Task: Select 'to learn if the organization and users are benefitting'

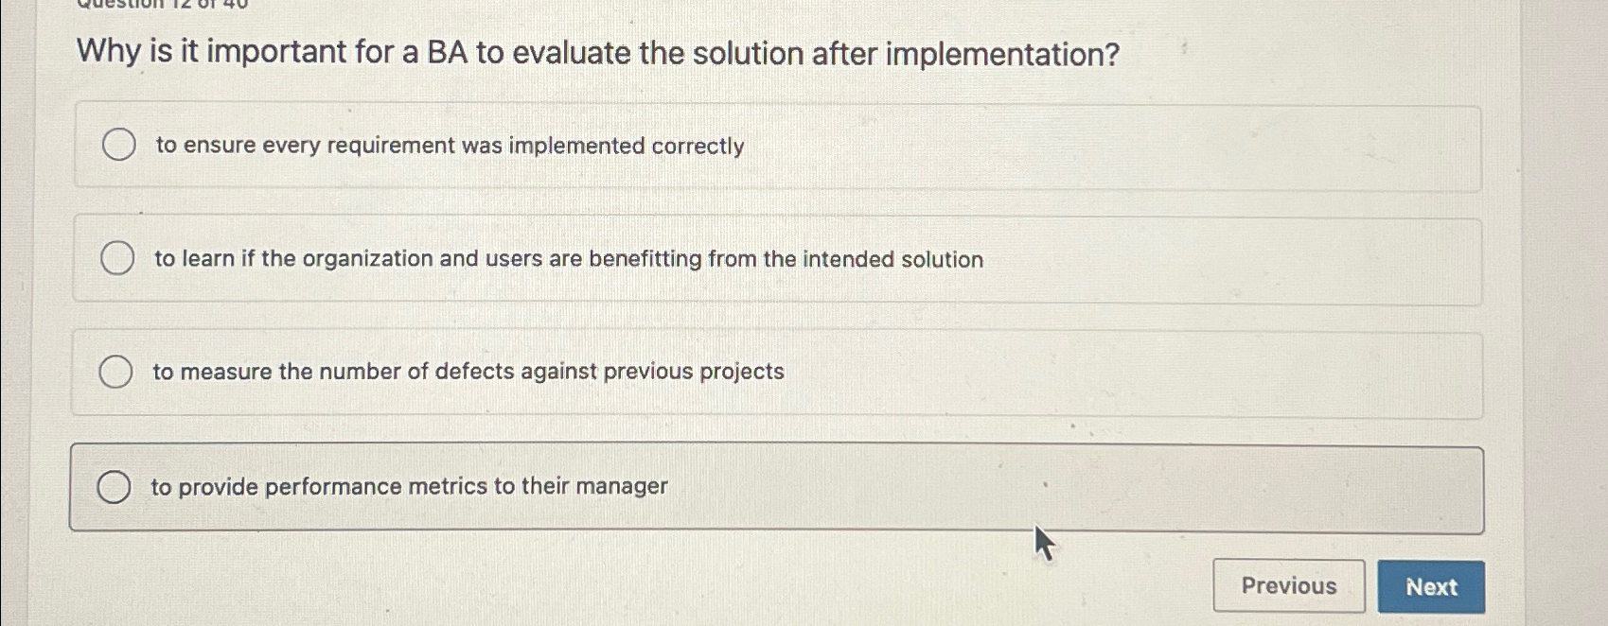Action: (x=566, y=259)
